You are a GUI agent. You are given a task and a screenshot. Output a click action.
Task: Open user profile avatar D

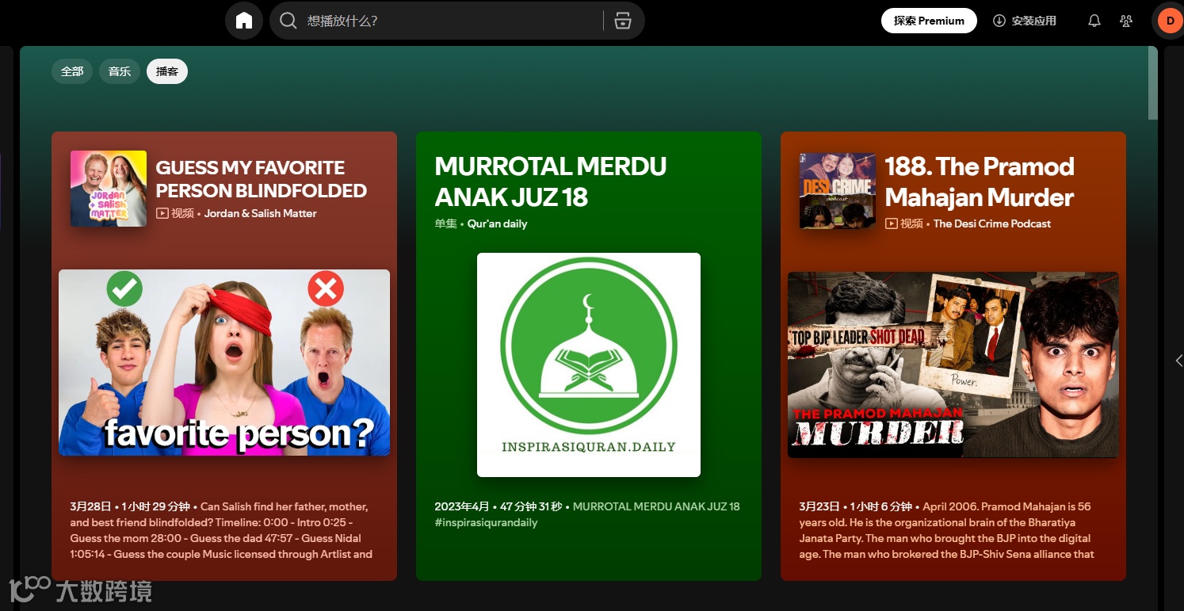click(x=1170, y=21)
